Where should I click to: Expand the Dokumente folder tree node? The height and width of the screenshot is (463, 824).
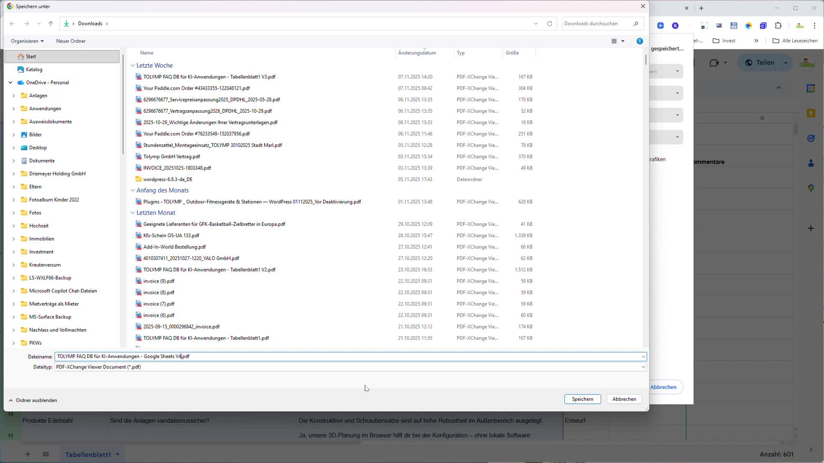click(14, 161)
